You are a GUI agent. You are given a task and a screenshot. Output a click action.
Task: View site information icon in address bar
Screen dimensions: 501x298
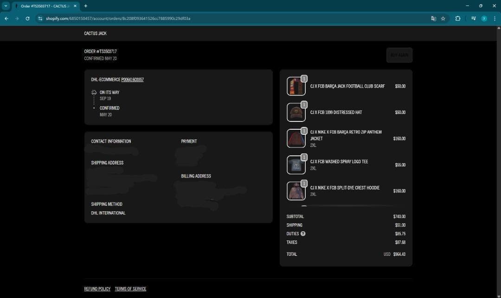[40, 19]
